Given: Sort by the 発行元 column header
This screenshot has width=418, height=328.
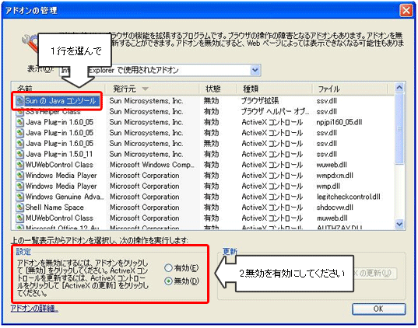Looking at the screenshot, I should tap(152, 89).
